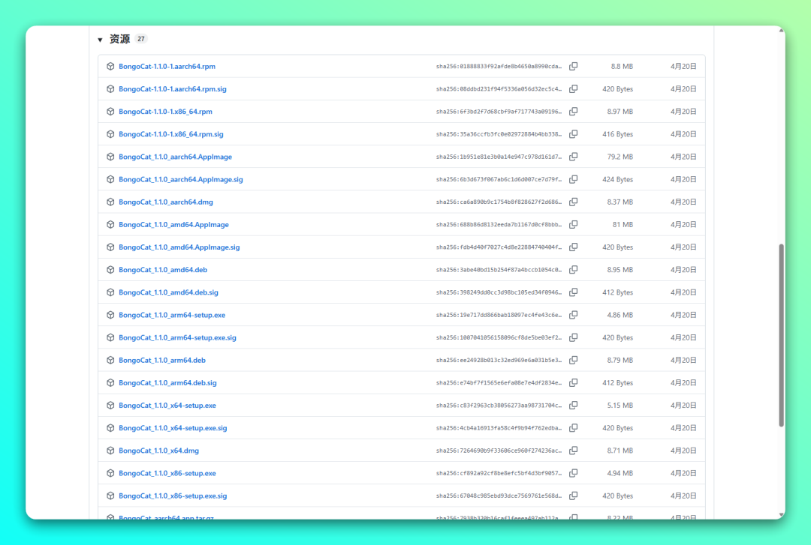The height and width of the screenshot is (545, 811).
Task: Click the 8.79 MB file size
Action: tap(620, 360)
